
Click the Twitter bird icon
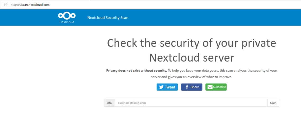161,87
